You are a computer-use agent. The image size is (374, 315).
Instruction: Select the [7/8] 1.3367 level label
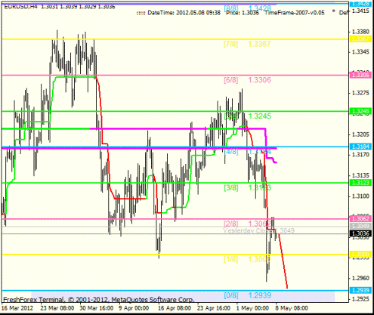(x=247, y=44)
